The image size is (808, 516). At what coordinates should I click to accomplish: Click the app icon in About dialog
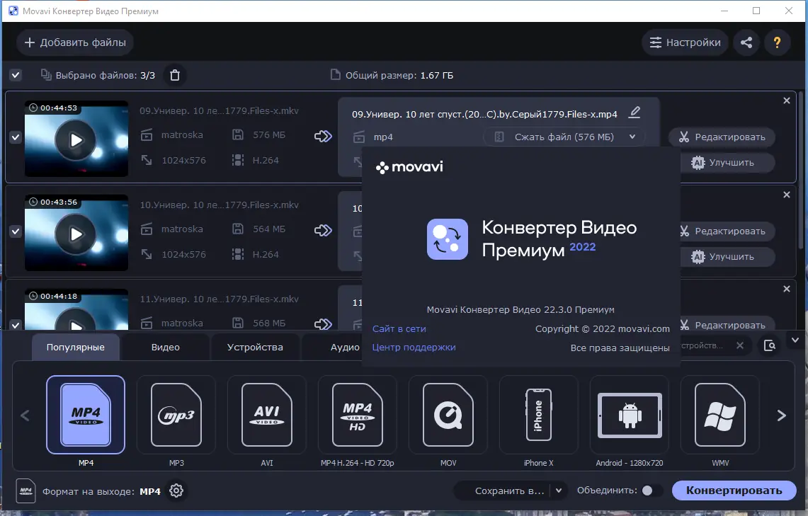pos(448,239)
